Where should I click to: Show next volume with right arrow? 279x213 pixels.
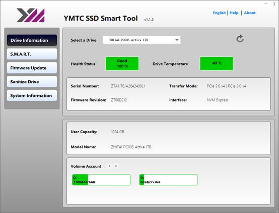pos(116,166)
